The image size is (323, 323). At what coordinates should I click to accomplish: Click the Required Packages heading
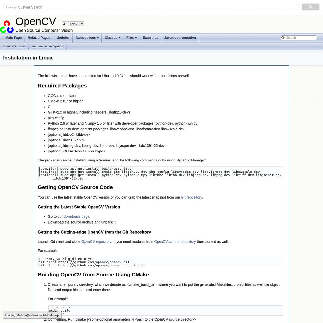click(62, 86)
